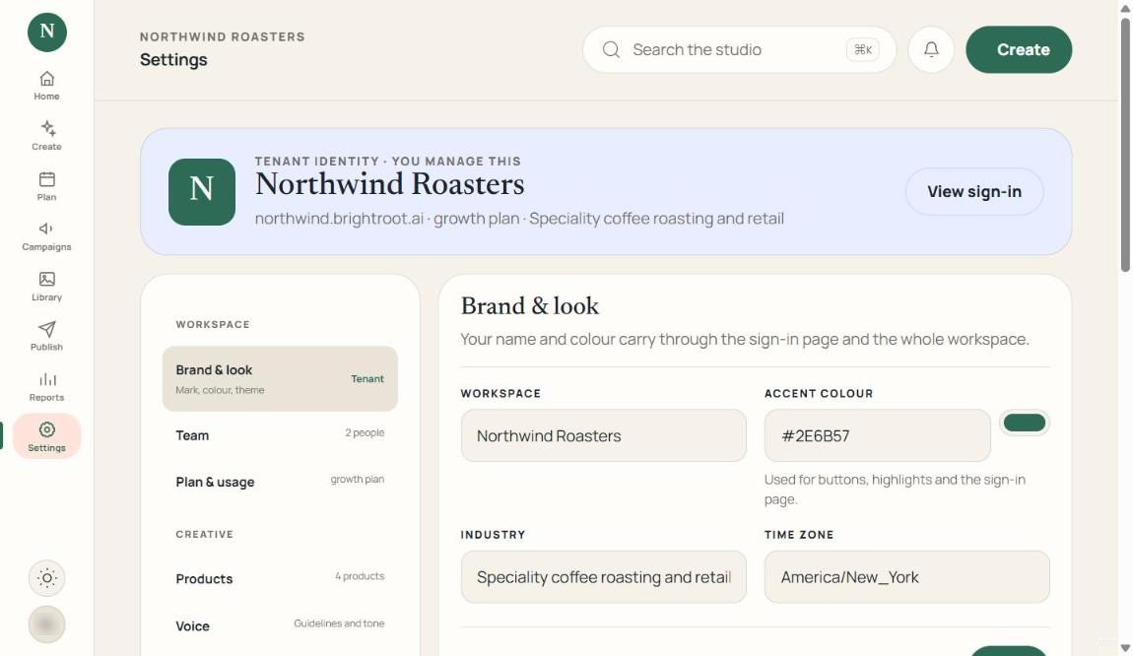Click the 'Brand & look' panel heading
This screenshot has height=656, width=1133.
pos(530,305)
